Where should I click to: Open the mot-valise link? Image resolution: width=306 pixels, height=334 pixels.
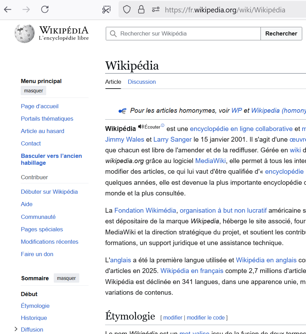tap(194, 332)
